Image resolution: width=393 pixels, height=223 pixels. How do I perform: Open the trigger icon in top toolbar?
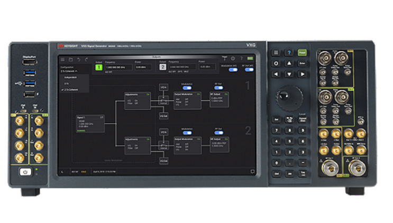point(225,59)
